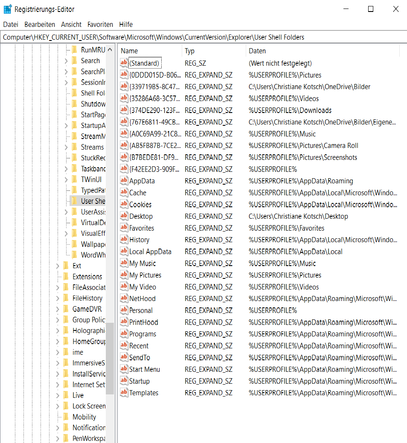Select icon of {B7BEDE81-DF9... value

coord(124,157)
